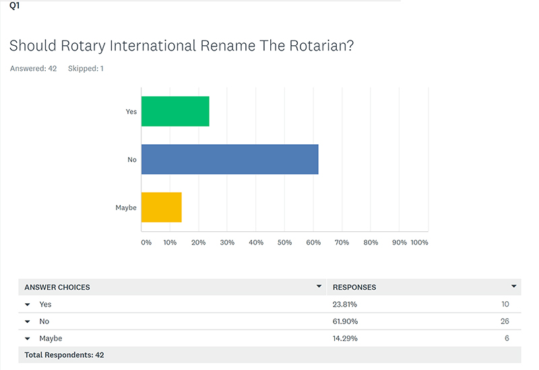
Task: Click the Skipped: 1 count text
Action: pyautogui.click(x=86, y=69)
